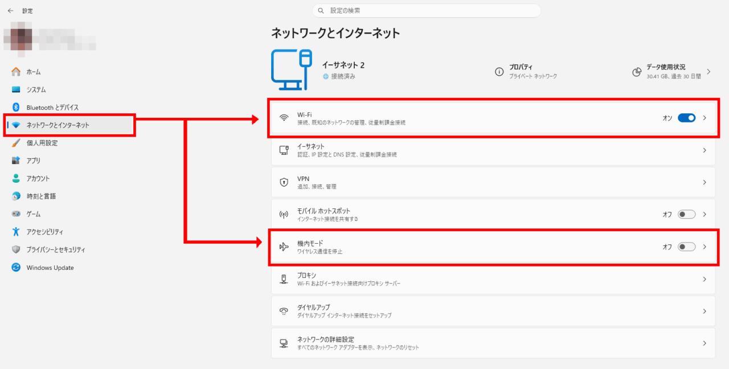The height and width of the screenshot is (369, 729).
Task: Click the 'オン' label beside Wi-Fi toggle
Action: point(667,118)
